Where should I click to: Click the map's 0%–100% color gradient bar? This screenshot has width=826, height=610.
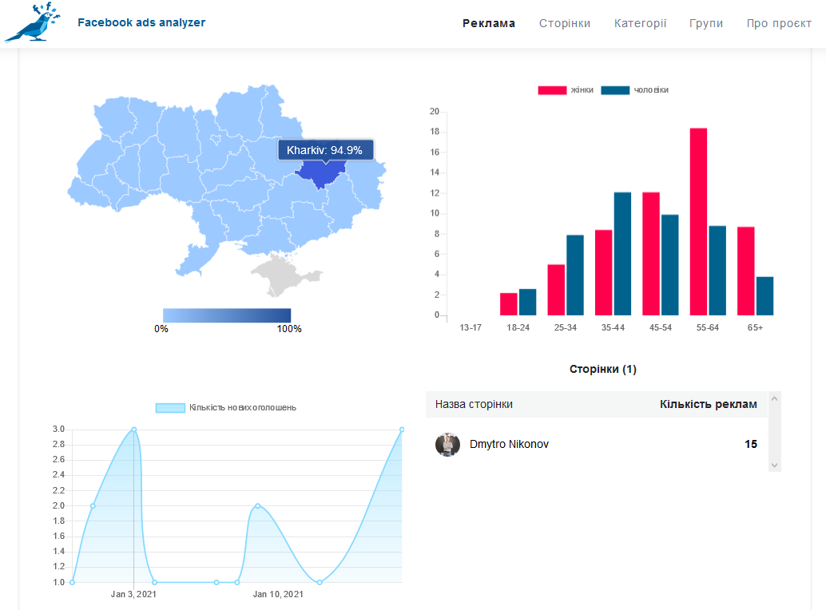click(227, 315)
